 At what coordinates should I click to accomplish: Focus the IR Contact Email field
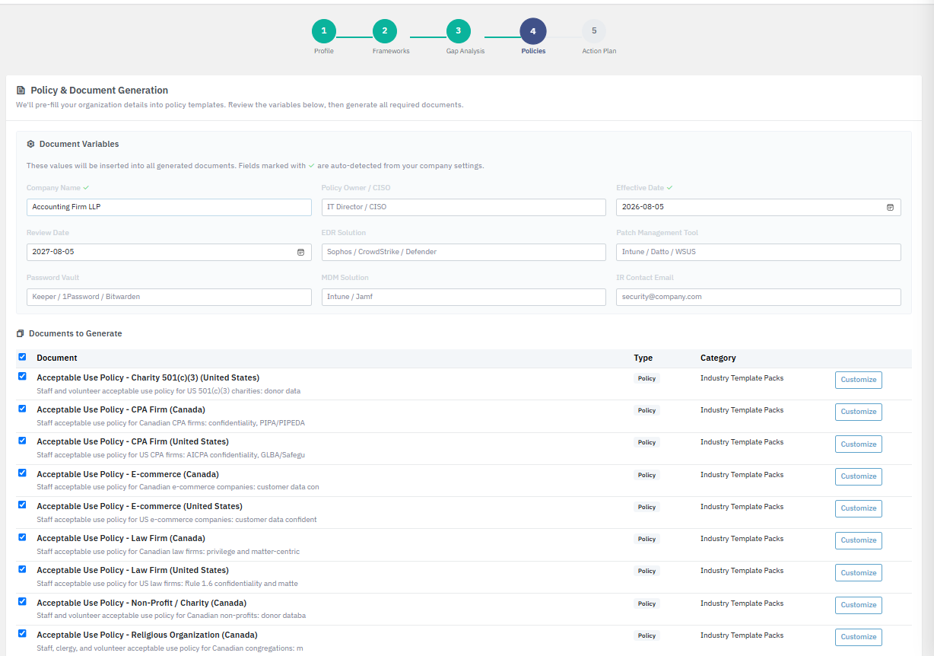(x=758, y=297)
